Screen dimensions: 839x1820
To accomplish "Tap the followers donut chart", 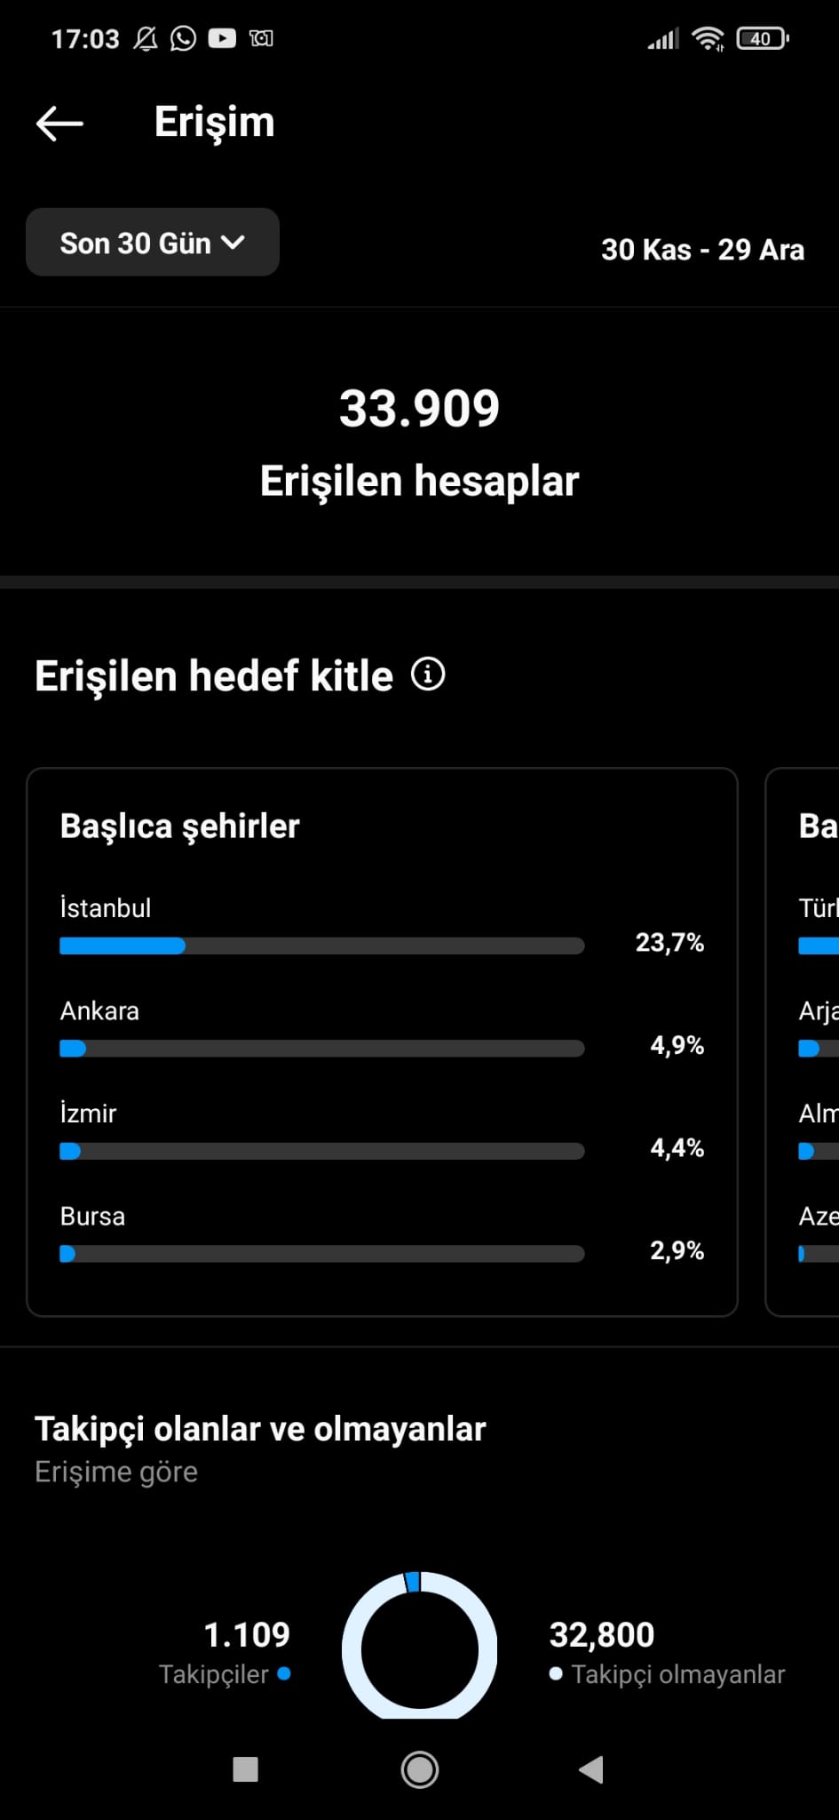I will click(419, 1646).
